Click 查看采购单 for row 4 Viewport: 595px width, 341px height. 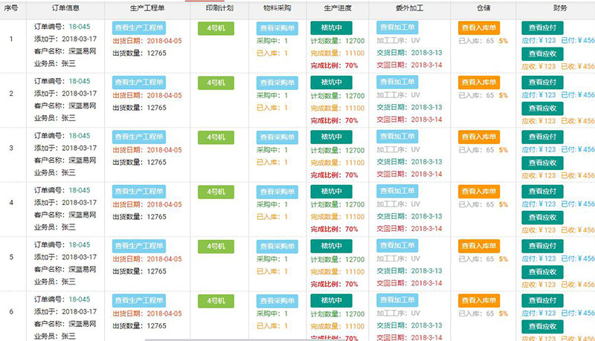pos(277,192)
